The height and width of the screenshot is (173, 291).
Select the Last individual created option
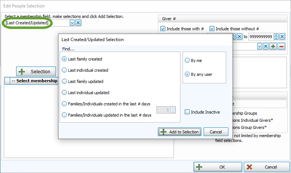(x=64, y=70)
